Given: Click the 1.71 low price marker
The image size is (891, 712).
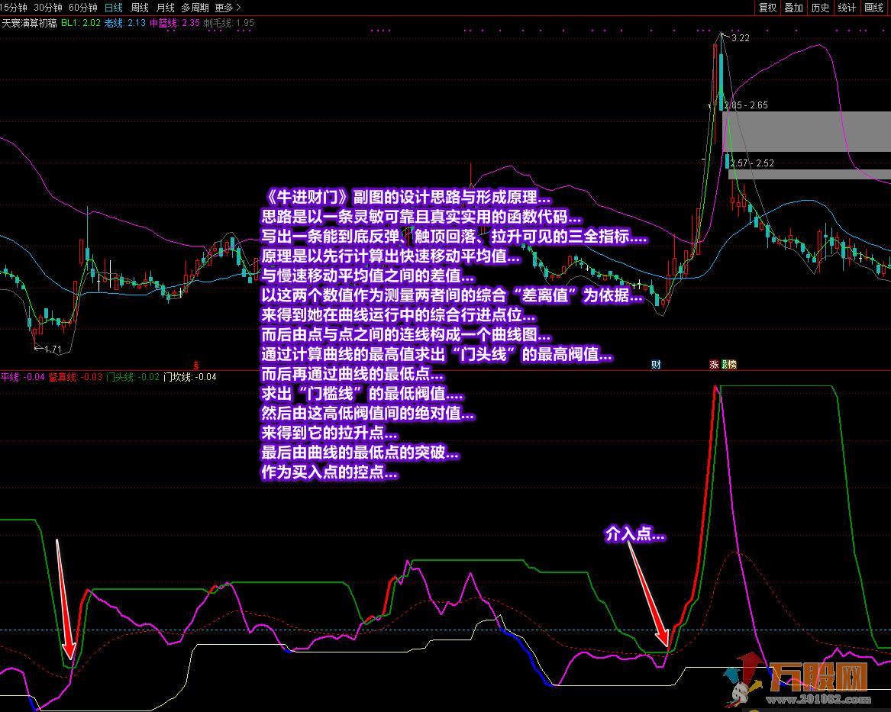Looking at the screenshot, I should (52, 350).
